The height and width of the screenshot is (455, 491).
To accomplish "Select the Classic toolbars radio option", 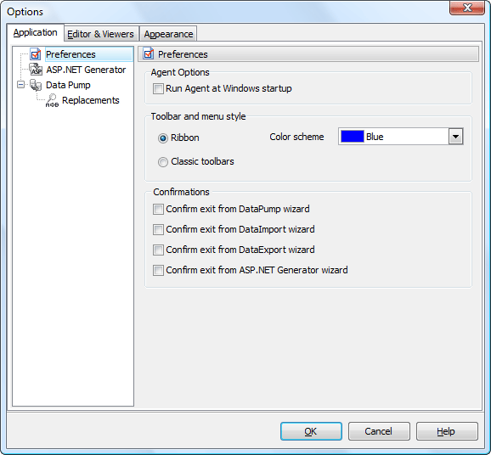I will (163, 162).
